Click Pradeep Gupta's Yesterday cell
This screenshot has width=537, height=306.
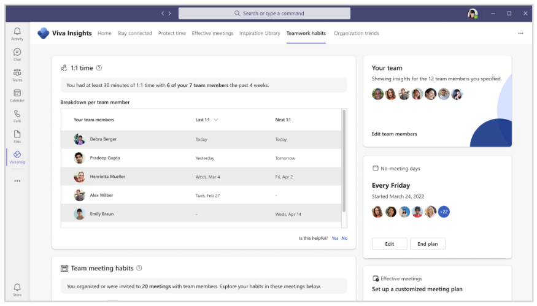pyautogui.click(x=205, y=158)
